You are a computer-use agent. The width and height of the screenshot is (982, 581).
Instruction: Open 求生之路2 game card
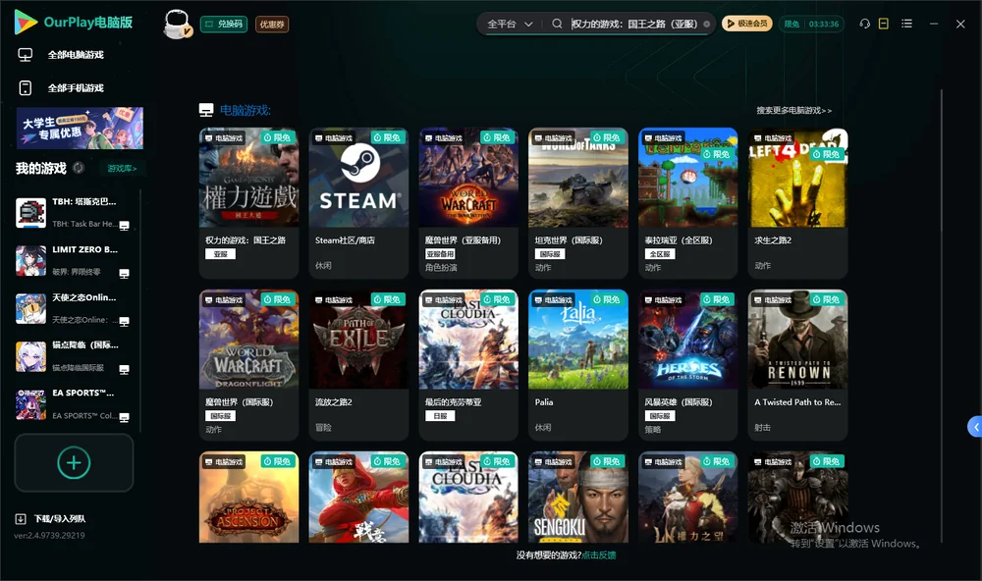coord(797,203)
